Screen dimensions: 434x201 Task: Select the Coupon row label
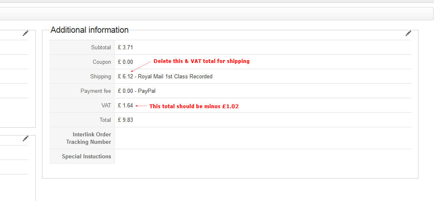tap(102, 62)
